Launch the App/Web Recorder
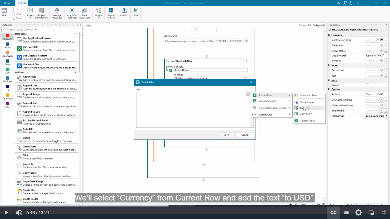The height and width of the screenshot is (219, 390). point(72,13)
